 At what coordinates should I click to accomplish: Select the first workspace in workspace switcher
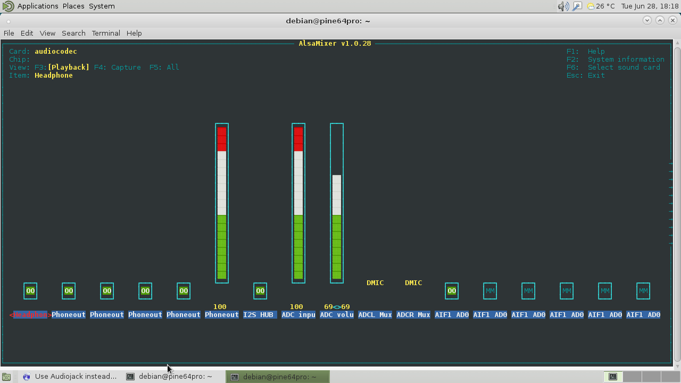coord(613,377)
